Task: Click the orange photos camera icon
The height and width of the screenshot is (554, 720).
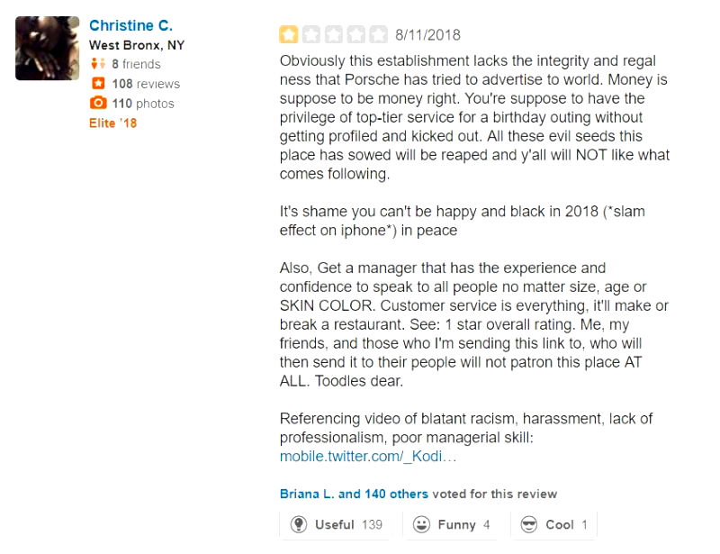Action: 98,104
